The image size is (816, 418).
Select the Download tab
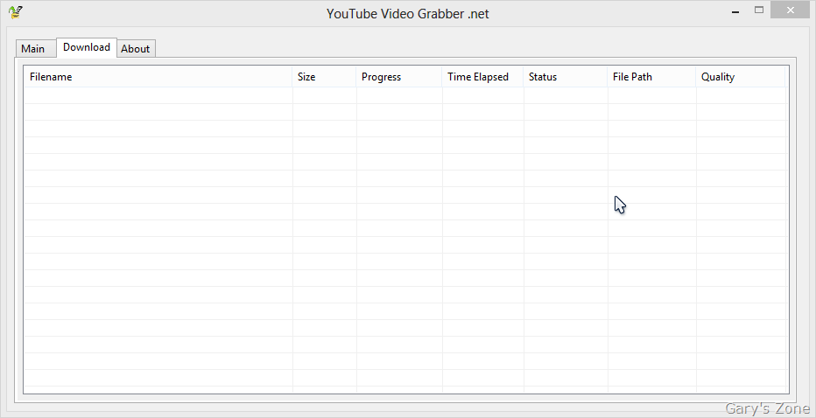pyautogui.click(x=87, y=47)
